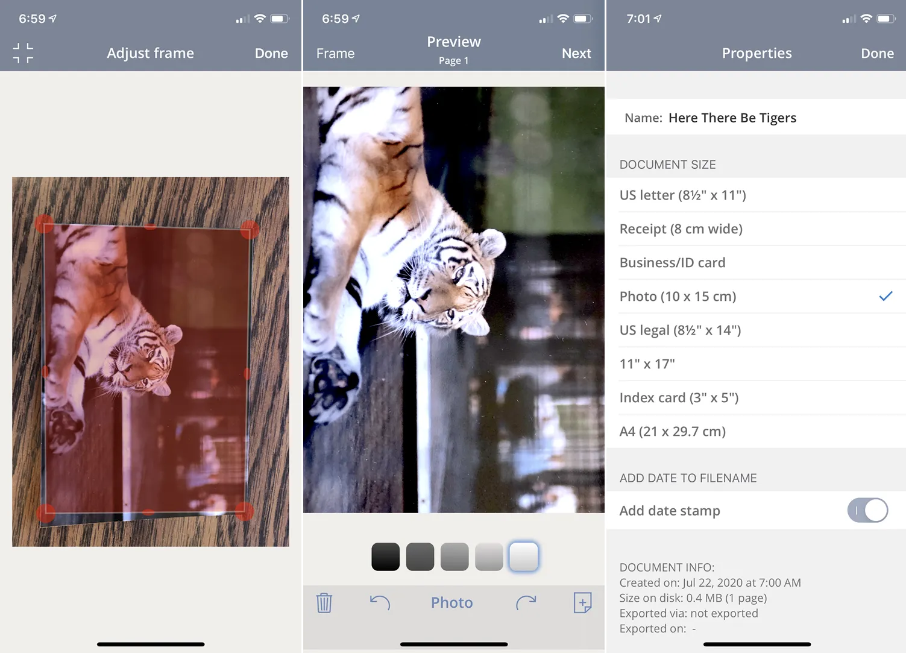Select bottom-right red corner handle

(244, 511)
